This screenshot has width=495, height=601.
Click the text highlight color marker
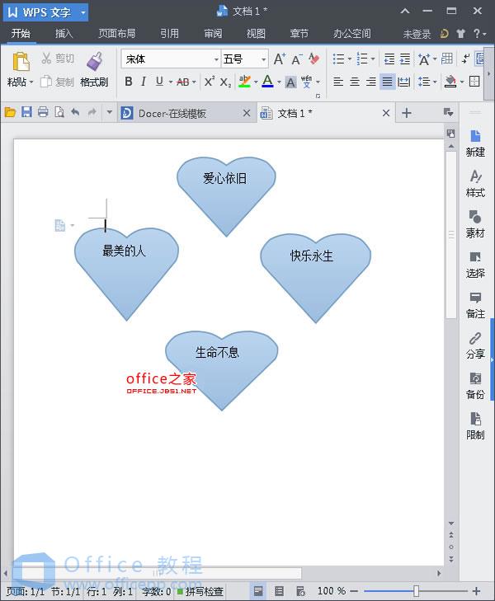[x=244, y=82]
